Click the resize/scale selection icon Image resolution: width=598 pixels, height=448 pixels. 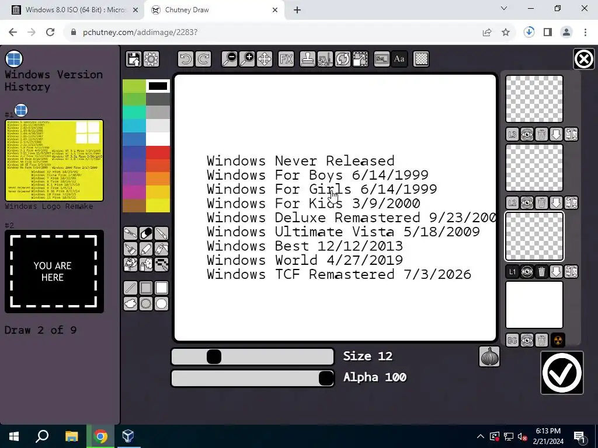[x=360, y=59]
